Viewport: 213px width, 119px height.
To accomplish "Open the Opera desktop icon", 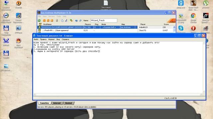I will [x=193, y=29].
